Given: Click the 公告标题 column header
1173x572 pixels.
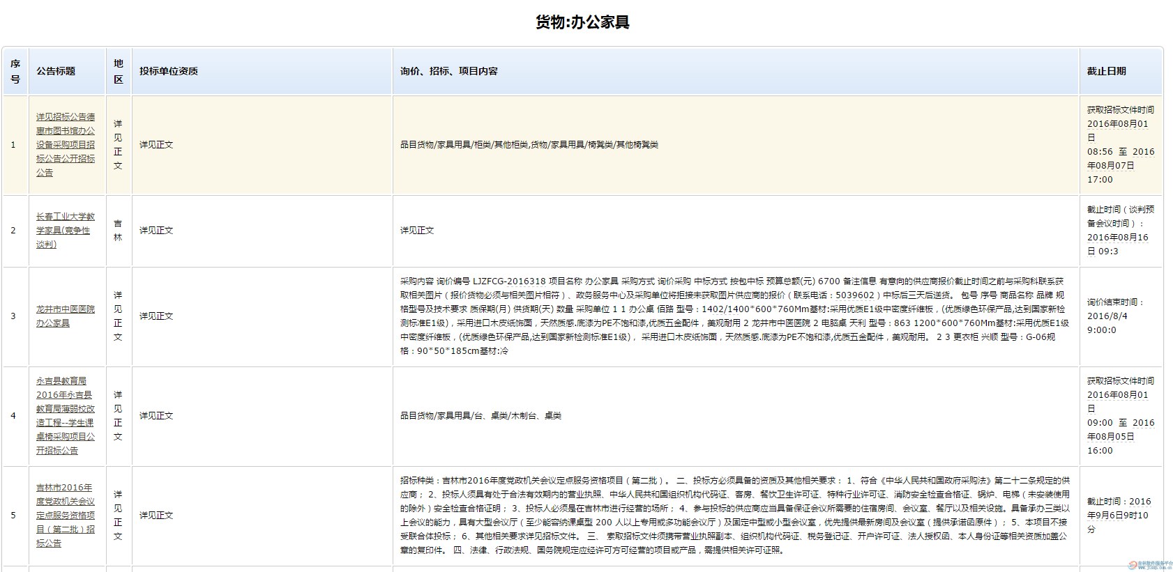Looking at the screenshot, I should [x=56, y=71].
